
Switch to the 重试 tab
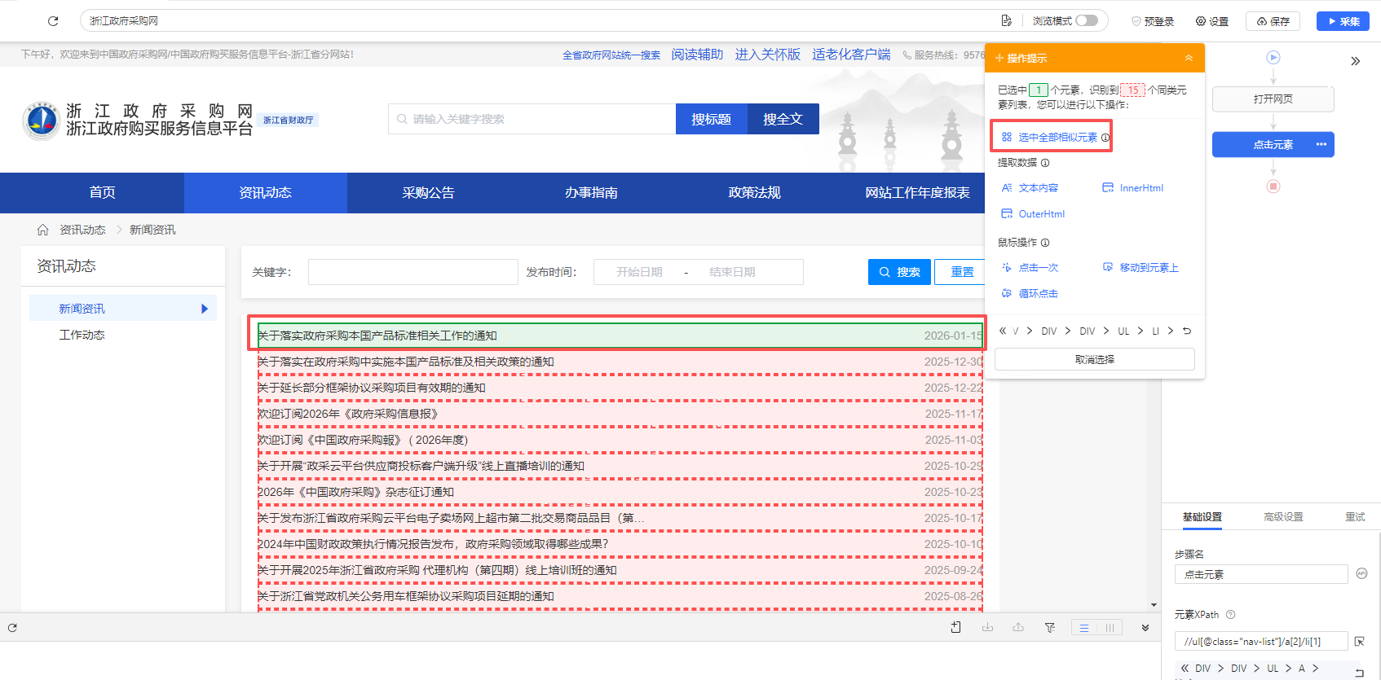pyautogui.click(x=1355, y=517)
